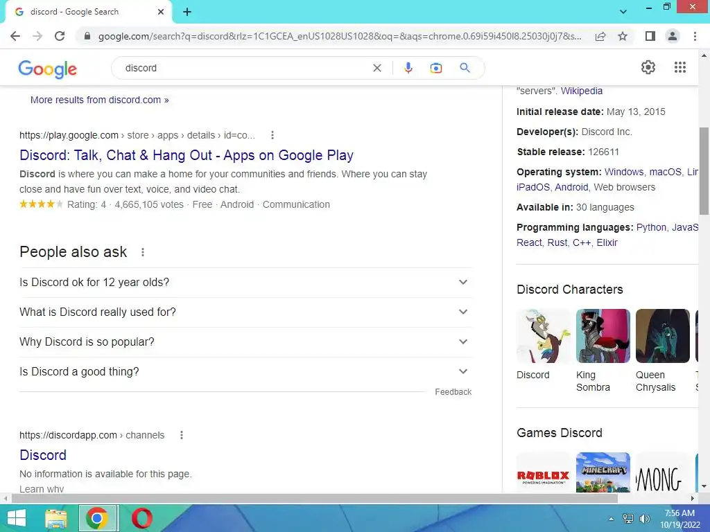Share this page icon in address bar
The height and width of the screenshot is (532, 710).
coord(600,36)
